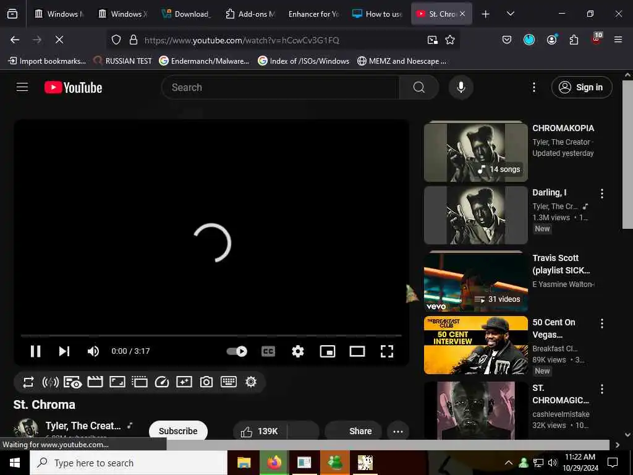Open CHROMAKOPIA playlist thumbnail
633x475 pixels.
[x=476, y=152]
